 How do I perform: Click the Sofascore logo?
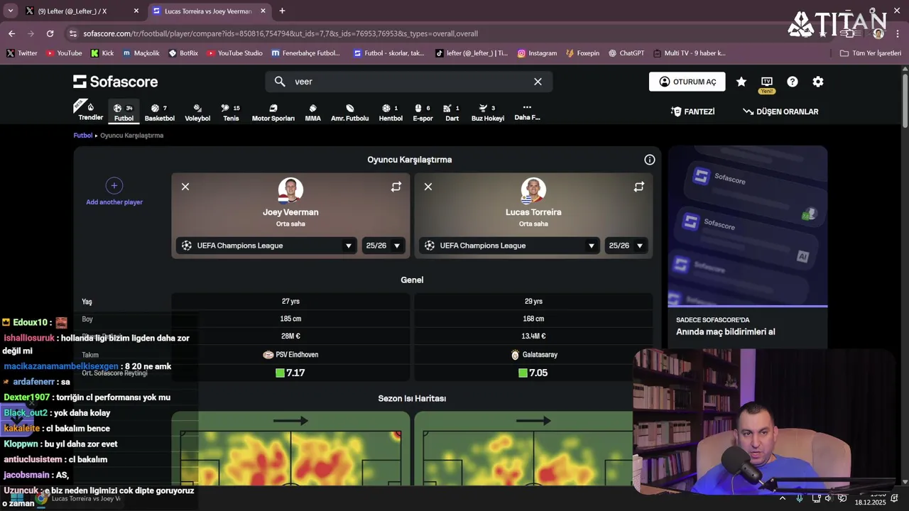point(115,82)
